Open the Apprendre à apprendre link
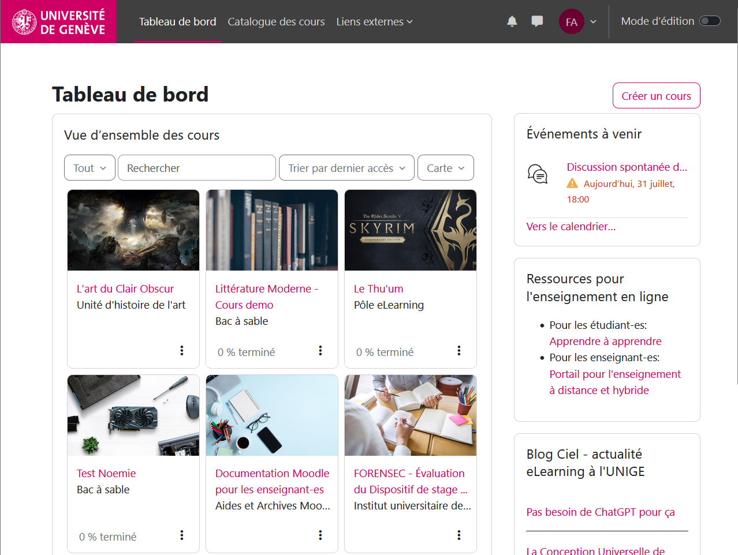 click(x=605, y=342)
